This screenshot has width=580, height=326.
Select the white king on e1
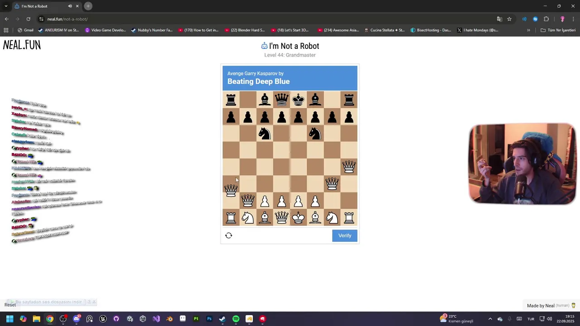298,218
